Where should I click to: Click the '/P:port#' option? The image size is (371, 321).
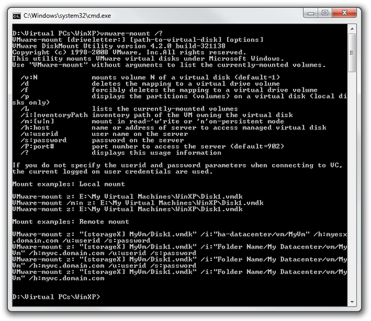coord(37,146)
